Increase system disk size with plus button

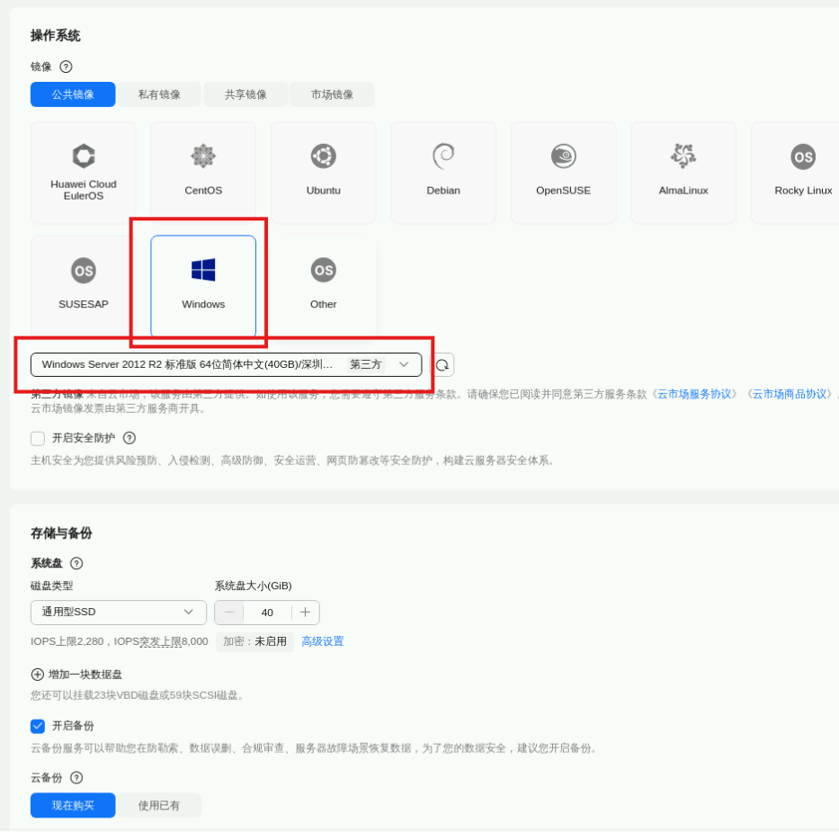[305, 613]
